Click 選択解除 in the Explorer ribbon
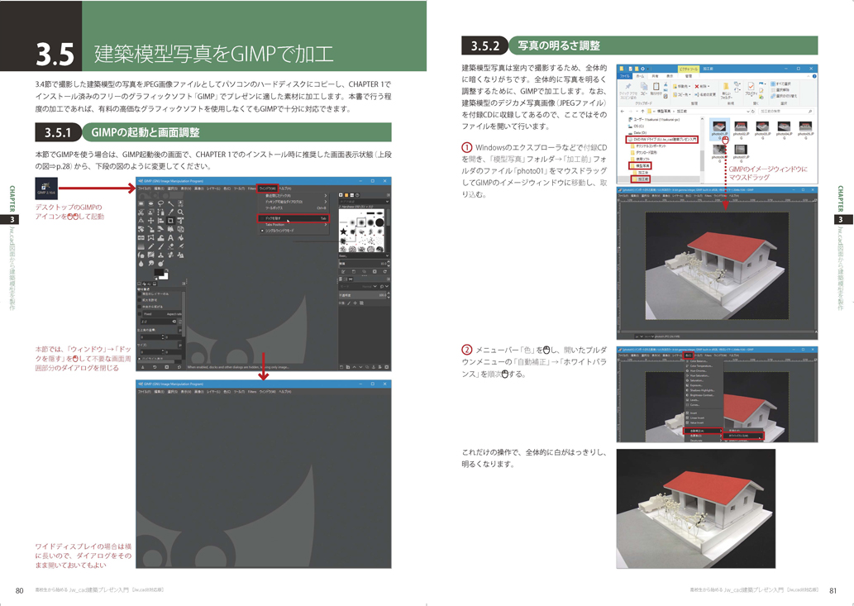The height and width of the screenshot is (606, 854). [780, 90]
